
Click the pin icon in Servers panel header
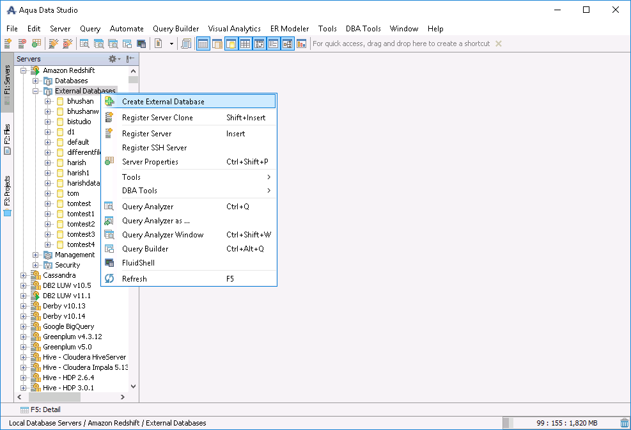pyautogui.click(x=130, y=59)
